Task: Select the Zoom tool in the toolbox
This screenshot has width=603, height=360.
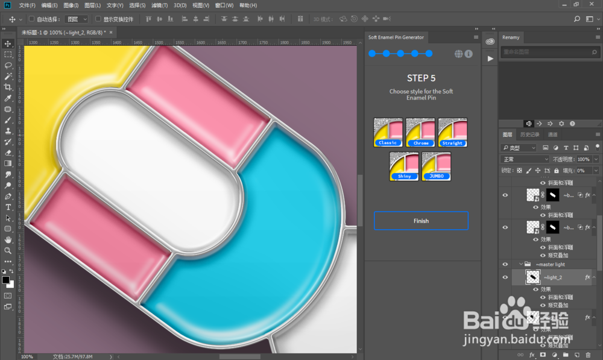Action: pyautogui.click(x=8, y=250)
